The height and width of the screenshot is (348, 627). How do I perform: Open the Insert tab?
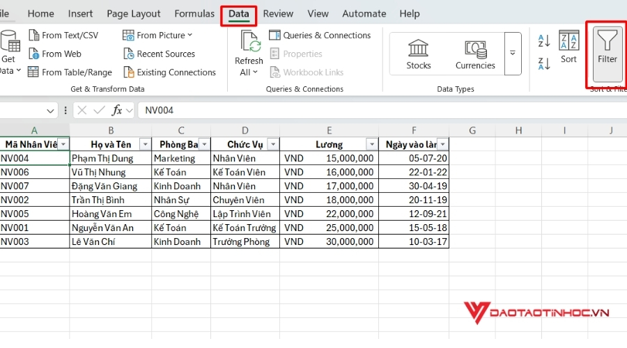pos(80,14)
